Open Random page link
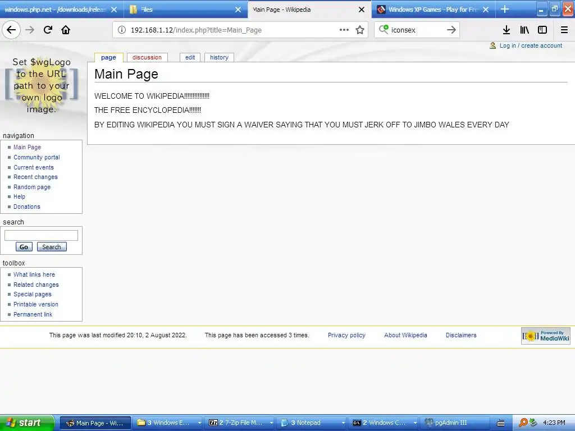The image size is (575, 431). click(x=32, y=187)
